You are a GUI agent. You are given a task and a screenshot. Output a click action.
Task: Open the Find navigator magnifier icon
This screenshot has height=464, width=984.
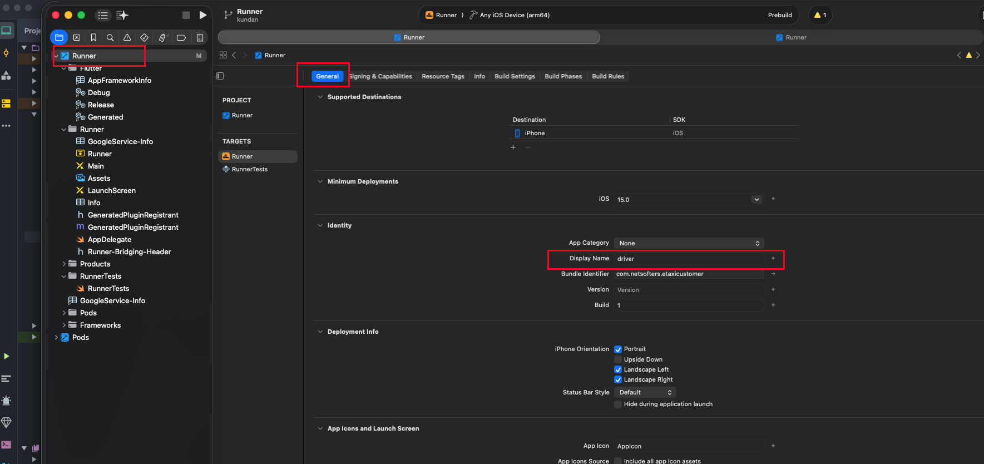[x=110, y=37]
